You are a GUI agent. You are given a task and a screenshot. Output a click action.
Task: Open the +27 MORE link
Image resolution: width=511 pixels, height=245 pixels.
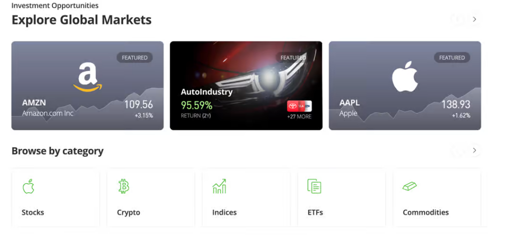pos(299,117)
